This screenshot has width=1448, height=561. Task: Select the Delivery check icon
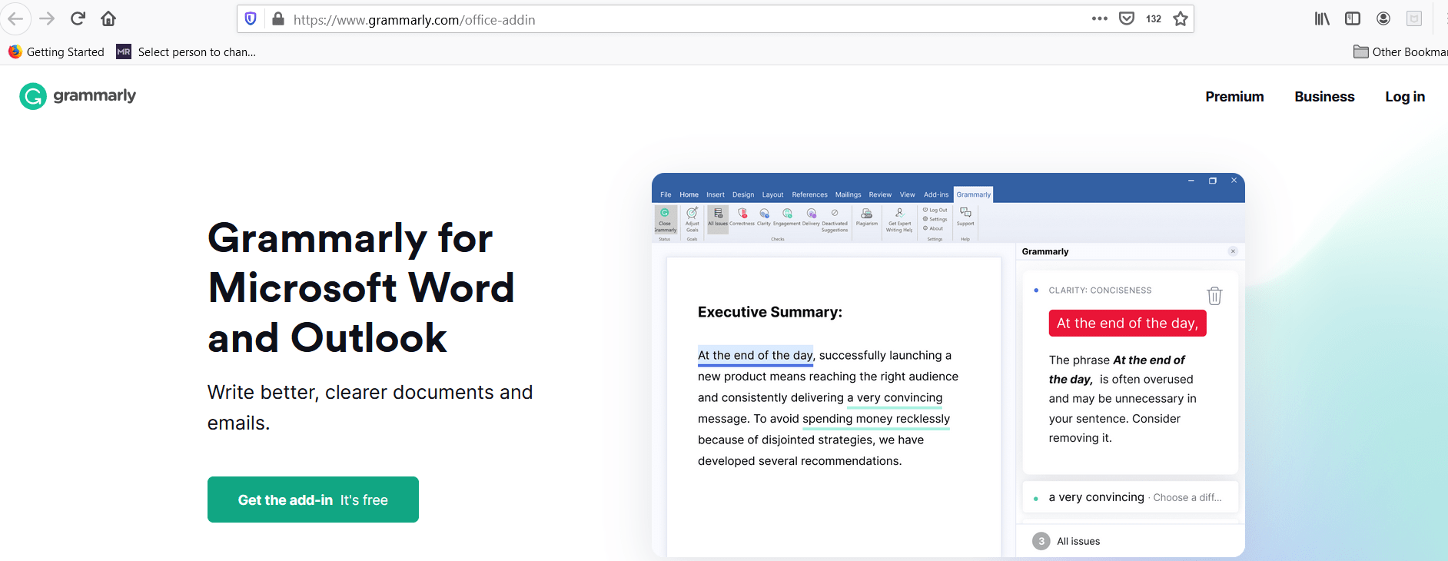pyautogui.click(x=811, y=217)
